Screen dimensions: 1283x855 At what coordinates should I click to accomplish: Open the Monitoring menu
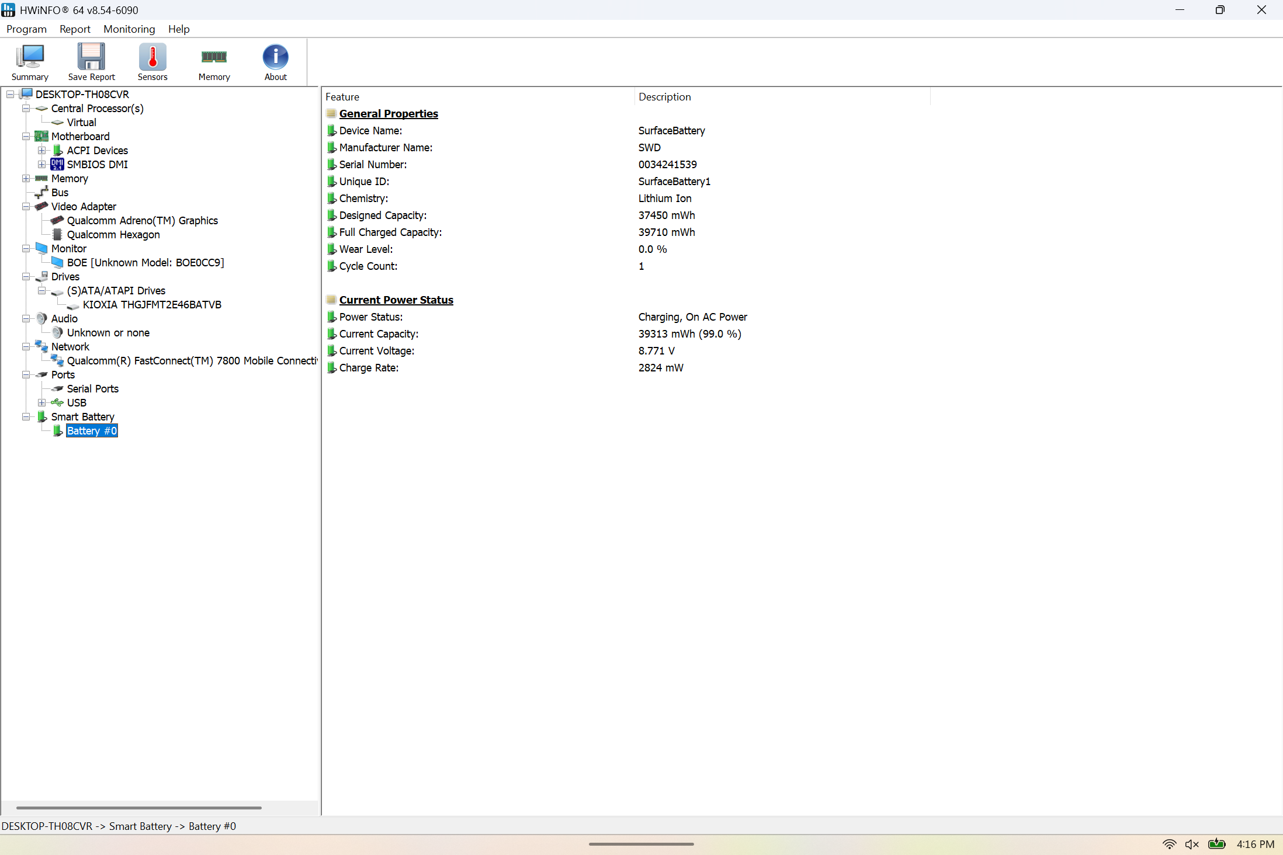[x=129, y=29]
